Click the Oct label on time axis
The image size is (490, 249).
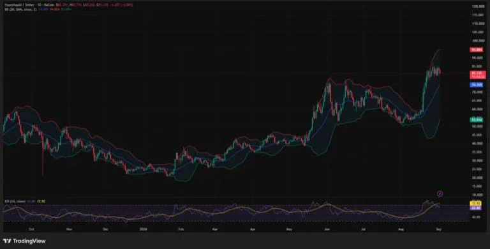pyautogui.click(x=31, y=229)
